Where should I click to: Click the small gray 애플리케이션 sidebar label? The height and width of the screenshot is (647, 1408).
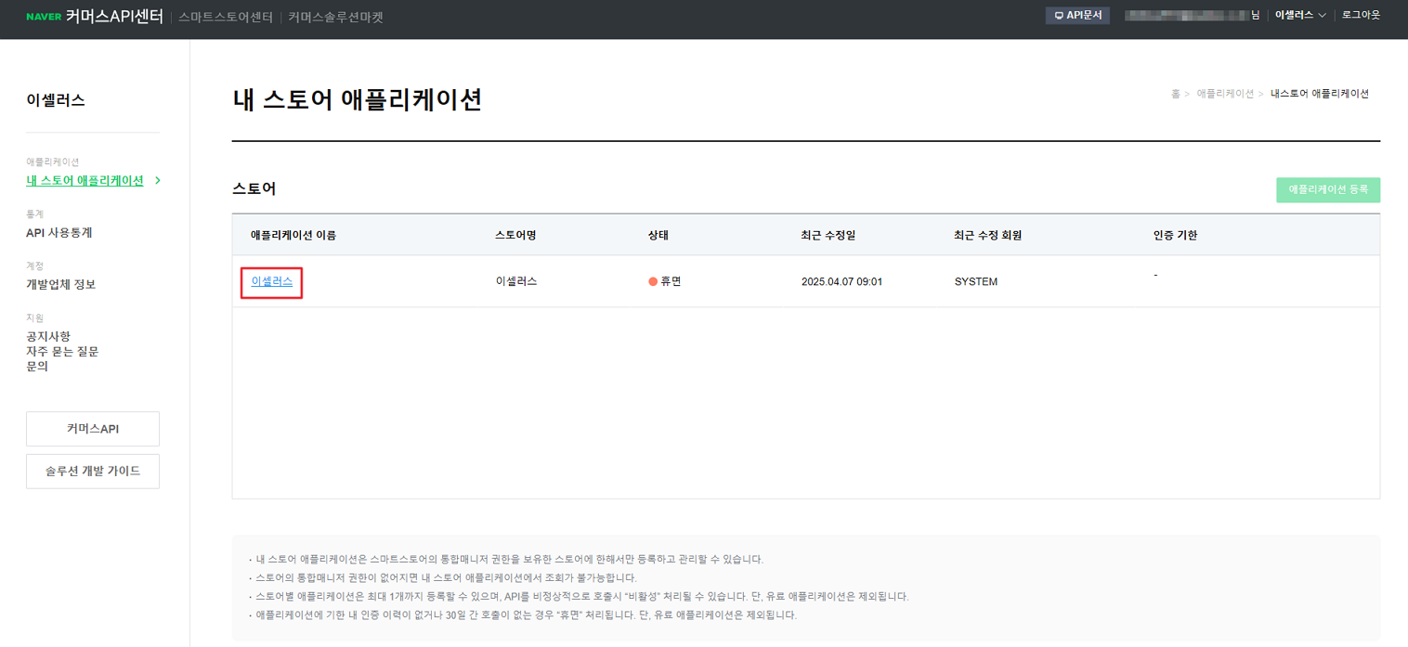pos(53,162)
